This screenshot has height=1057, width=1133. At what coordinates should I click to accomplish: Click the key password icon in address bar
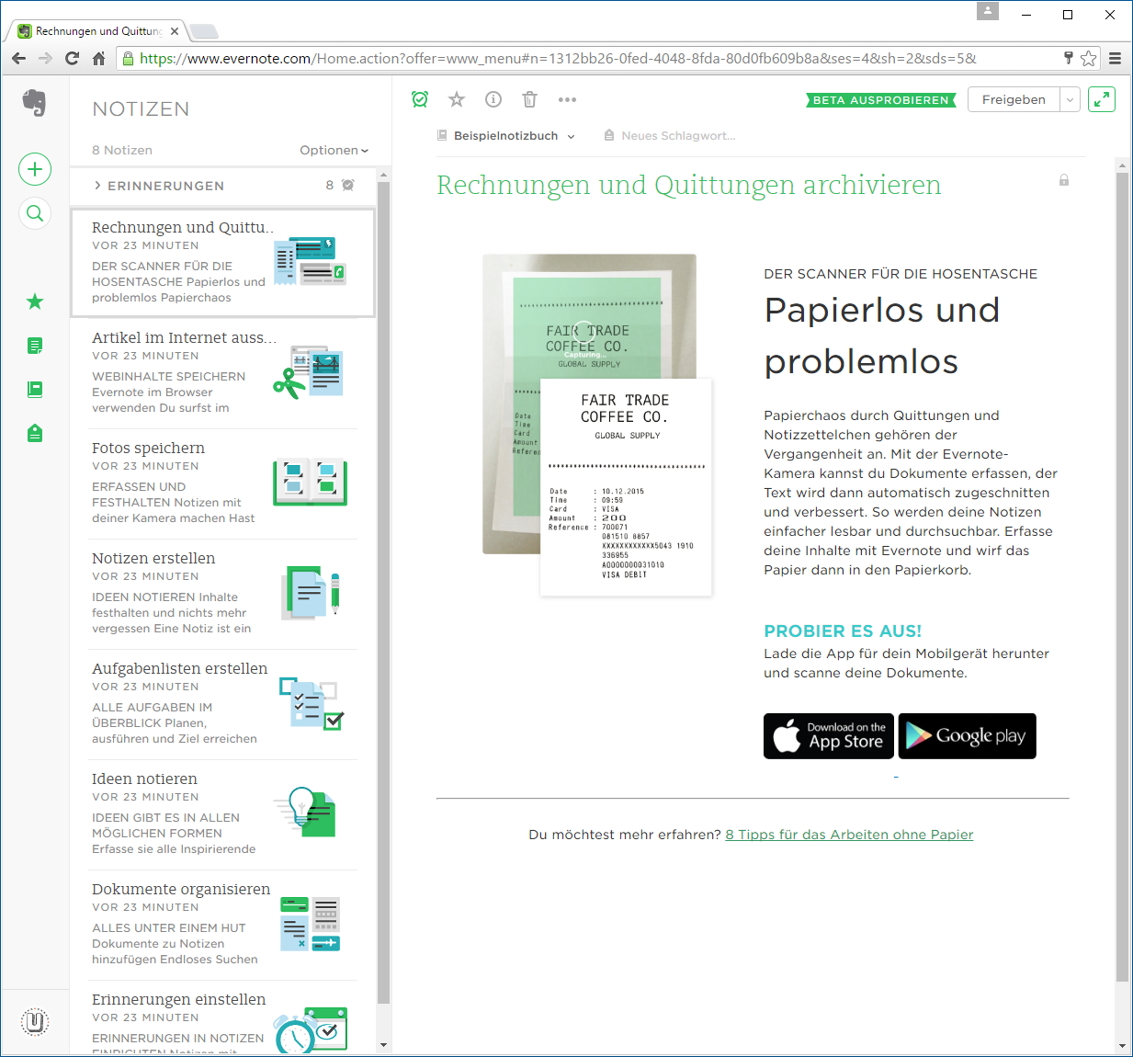tap(1069, 59)
